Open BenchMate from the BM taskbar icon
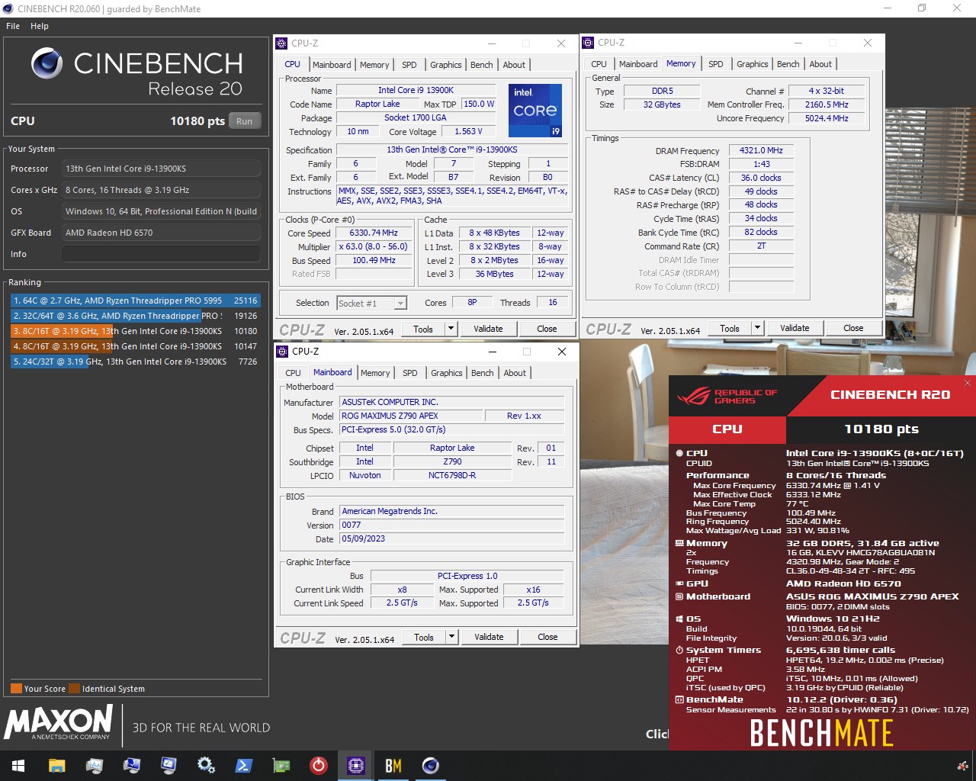976x781 pixels. (x=393, y=766)
